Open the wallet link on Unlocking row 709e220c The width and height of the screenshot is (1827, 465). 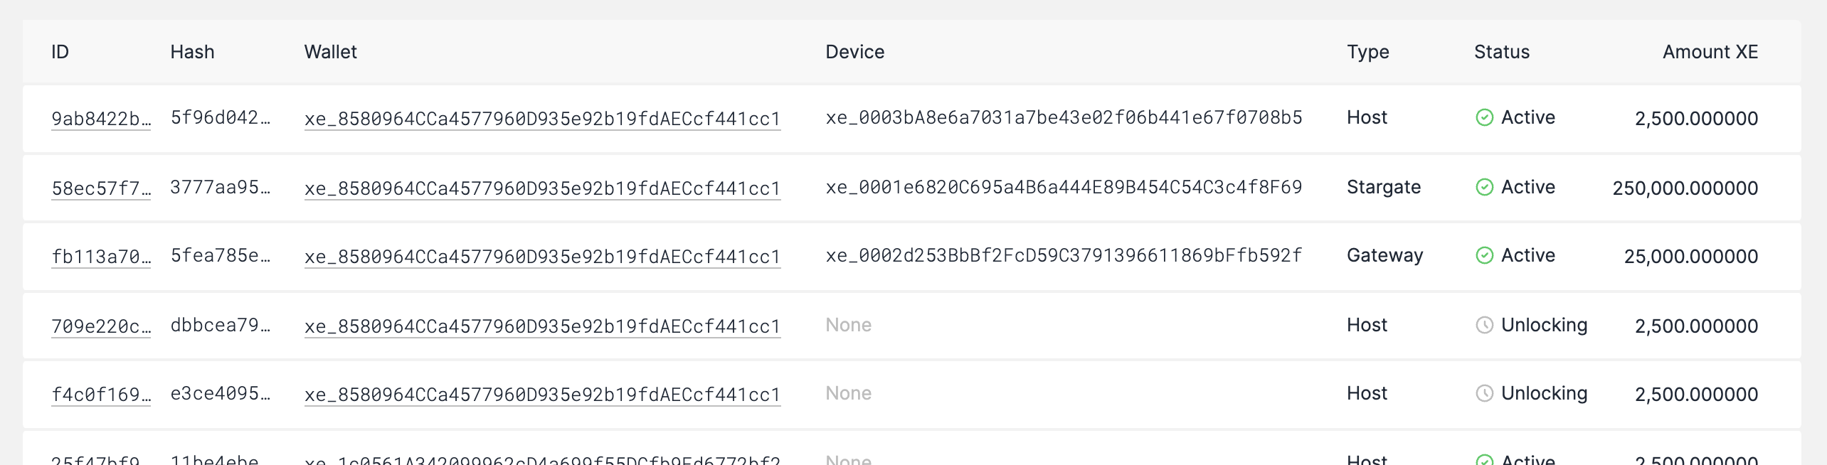point(542,326)
